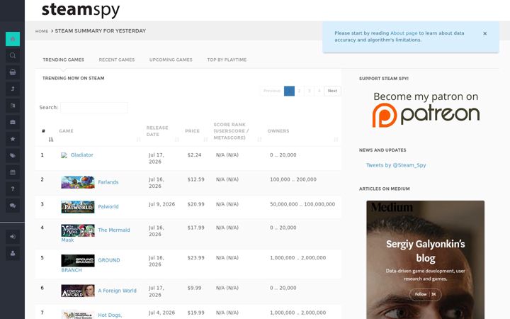Open the shopping basket icon in the sidebar
The height and width of the screenshot is (319, 510).
[x=13, y=72]
